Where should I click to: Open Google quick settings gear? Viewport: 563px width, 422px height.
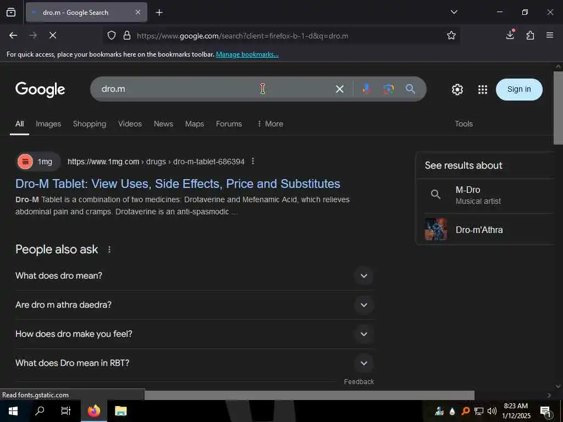(457, 90)
